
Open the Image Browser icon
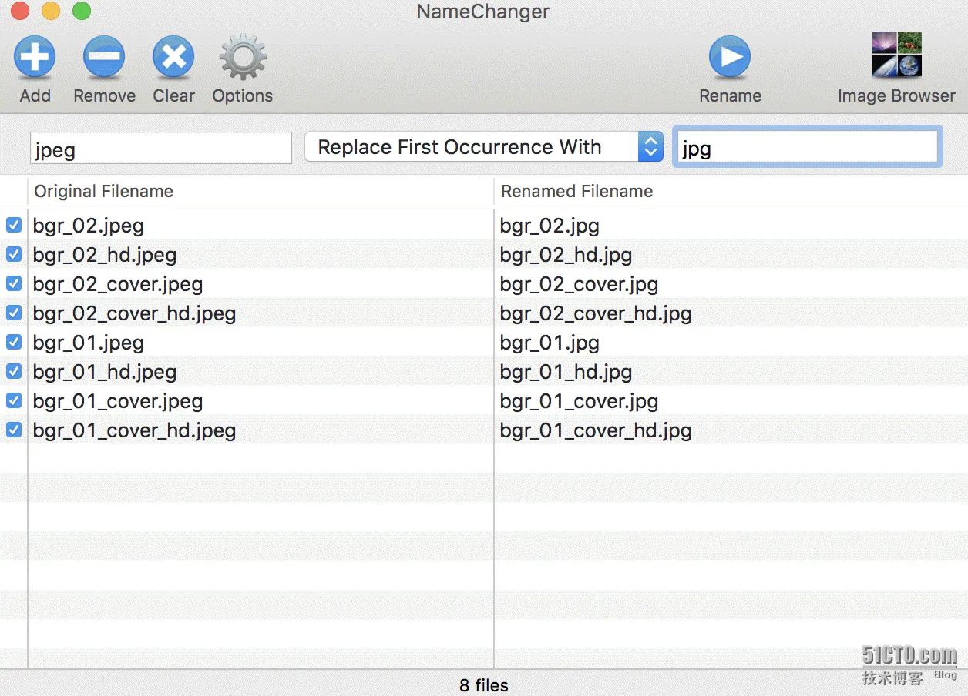pos(896,55)
